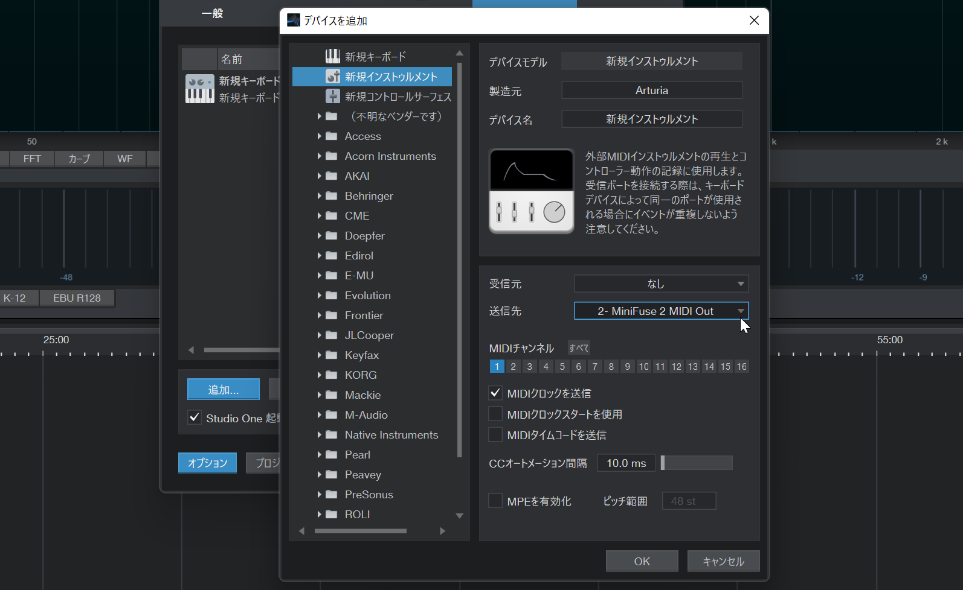Screen dimensions: 963x590
Task: Click the E-MU folder icon
Action: click(331, 276)
